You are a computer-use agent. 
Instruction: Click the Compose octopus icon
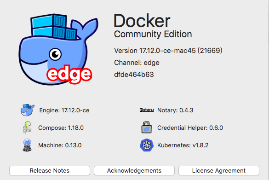point(27,128)
